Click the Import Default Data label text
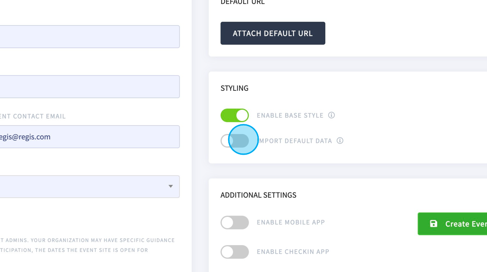 (294, 141)
